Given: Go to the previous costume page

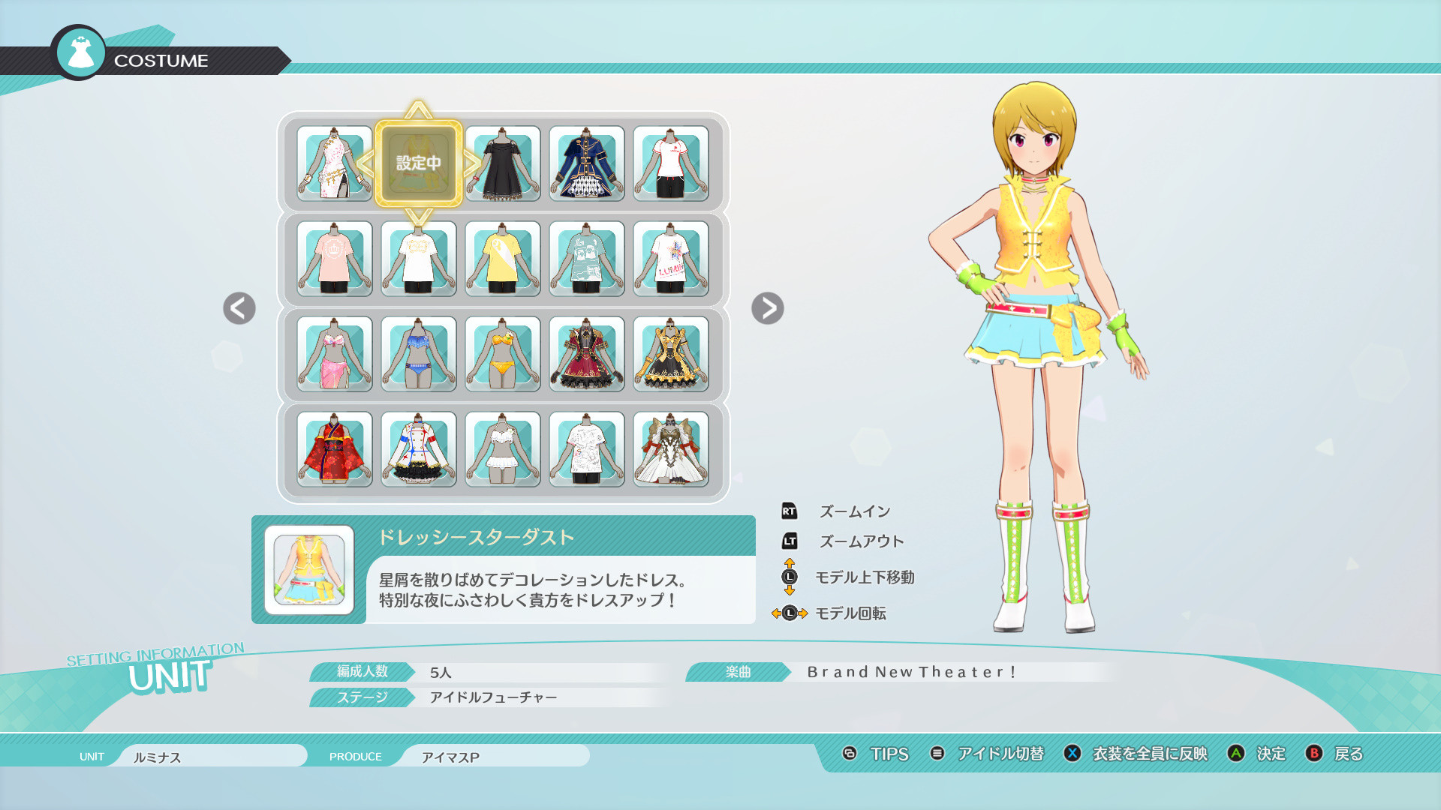Looking at the screenshot, I should [x=239, y=309].
